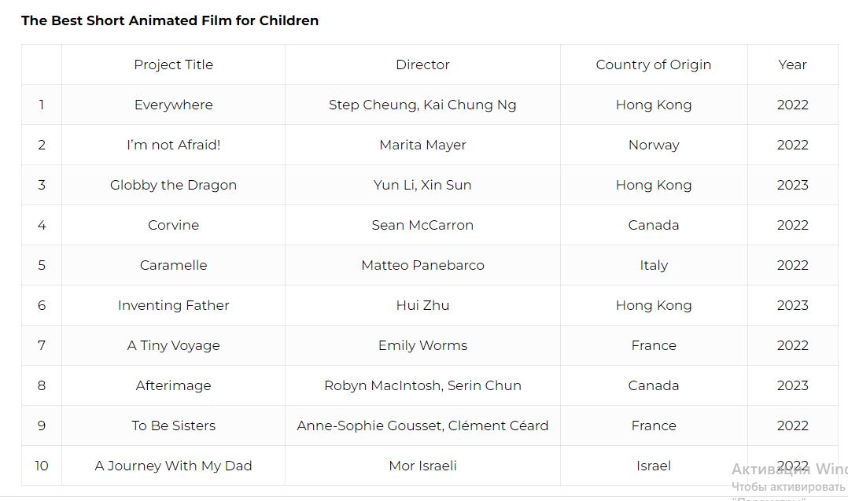Click the heading 'The Best Short Animated Film for Children'
This screenshot has height=501, width=848.
(170, 20)
